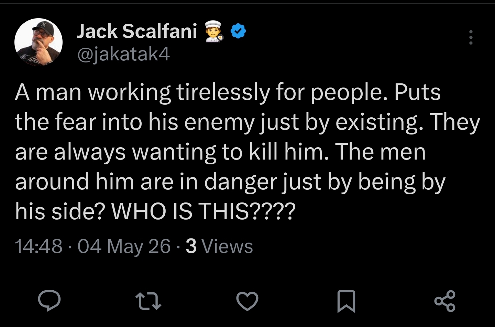The width and height of the screenshot is (495, 327).
Task: Like the tweet with the heart icon
Action: 247,301
